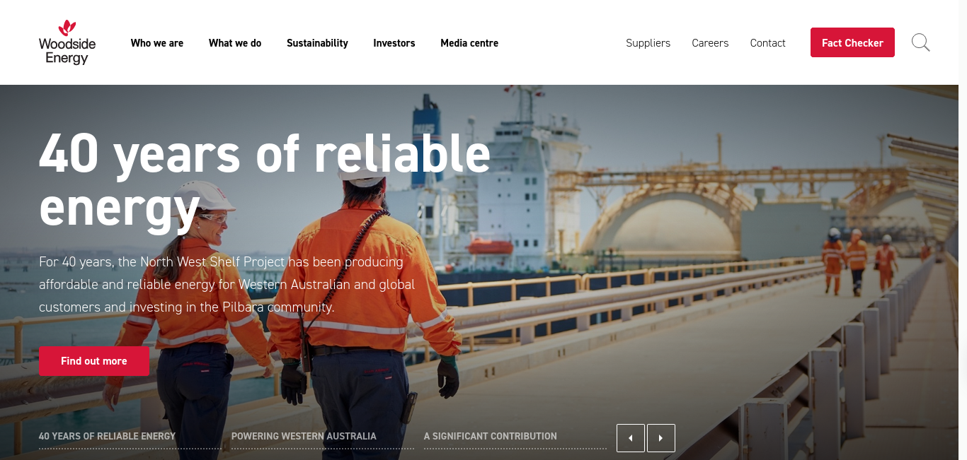
Task: Click the Fact Checker button
Action: (852, 42)
